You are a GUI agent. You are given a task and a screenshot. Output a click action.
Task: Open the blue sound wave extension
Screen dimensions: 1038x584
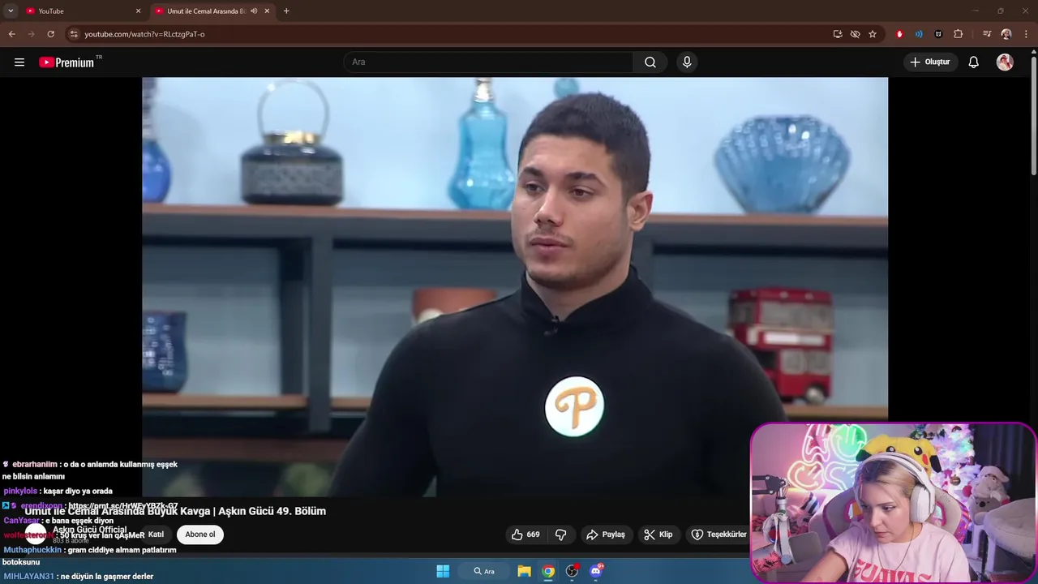click(x=919, y=34)
